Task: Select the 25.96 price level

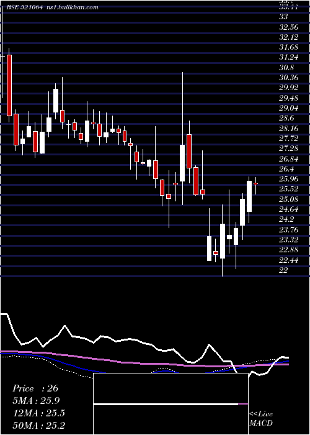Action: [x=289, y=179]
